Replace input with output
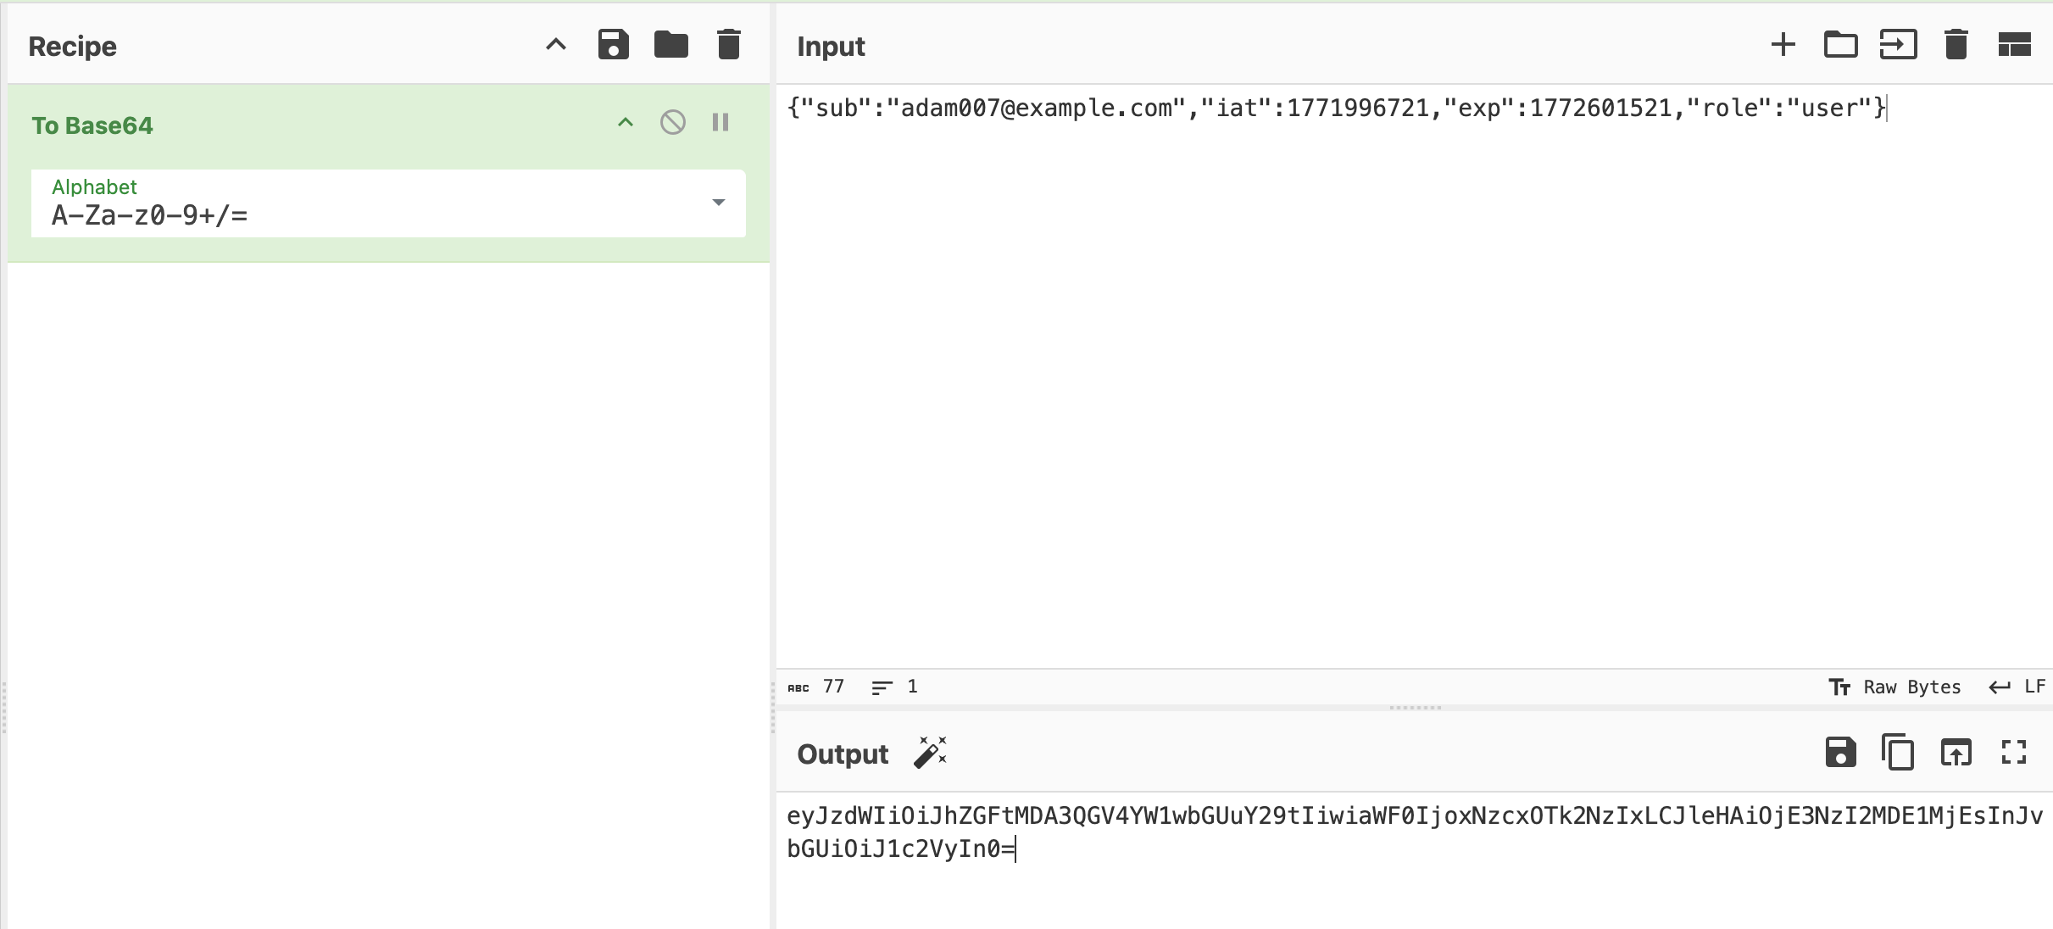This screenshot has height=929, width=2053. point(1956,753)
